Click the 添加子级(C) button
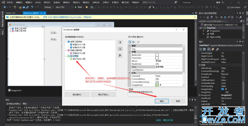This screenshot has height=126, width=248. click(103, 95)
